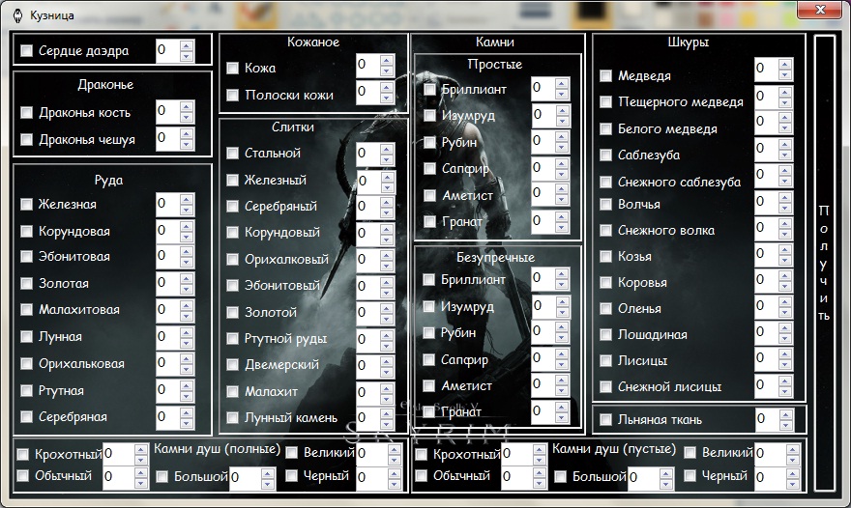This screenshot has height=508, width=851.
Task: Decrease the Пещерного медведя hide count
Action: pyautogui.click(x=785, y=102)
